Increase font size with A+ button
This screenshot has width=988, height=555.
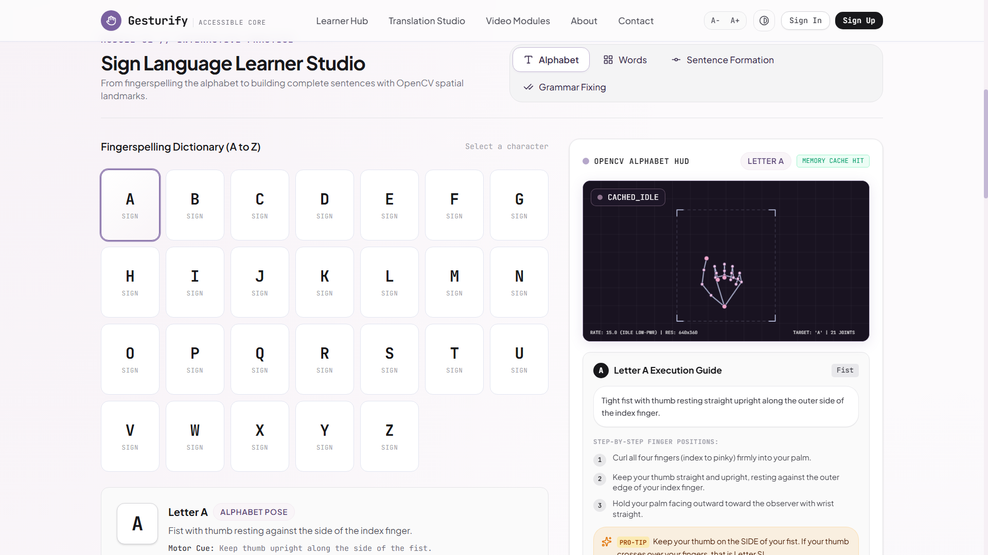pos(735,21)
